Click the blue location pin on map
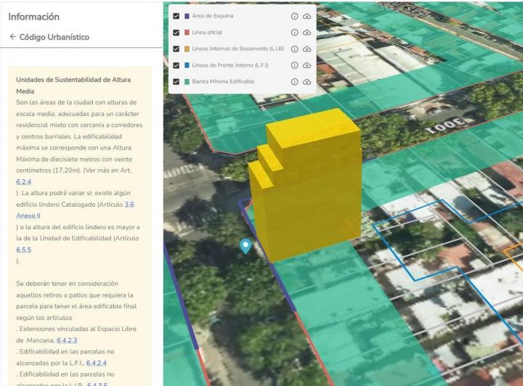Screen dimensions: 523x386 pyautogui.click(x=246, y=246)
